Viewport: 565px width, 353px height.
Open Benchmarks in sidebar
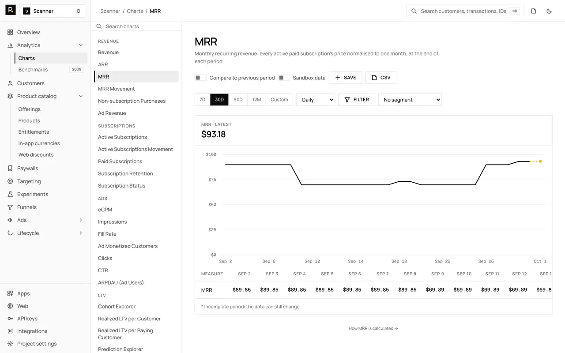(x=51, y=70)
